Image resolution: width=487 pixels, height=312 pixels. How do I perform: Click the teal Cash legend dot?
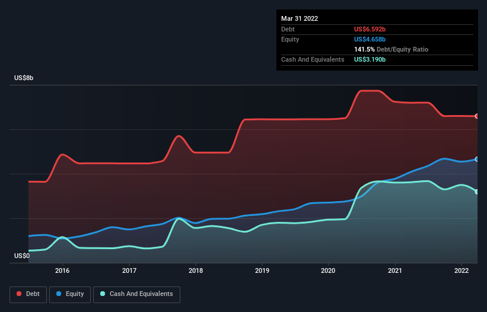pyautogui.click(x=103, y=294)
